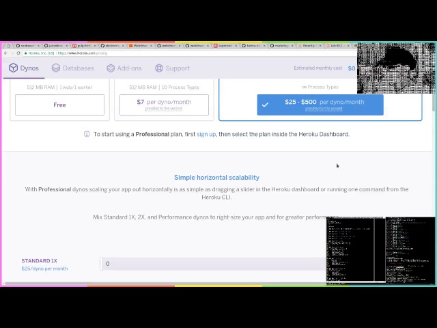437x328 pixels.
Task: Click the horizontal scrollbar at the page bottom
Action: [x=165, y=284]
